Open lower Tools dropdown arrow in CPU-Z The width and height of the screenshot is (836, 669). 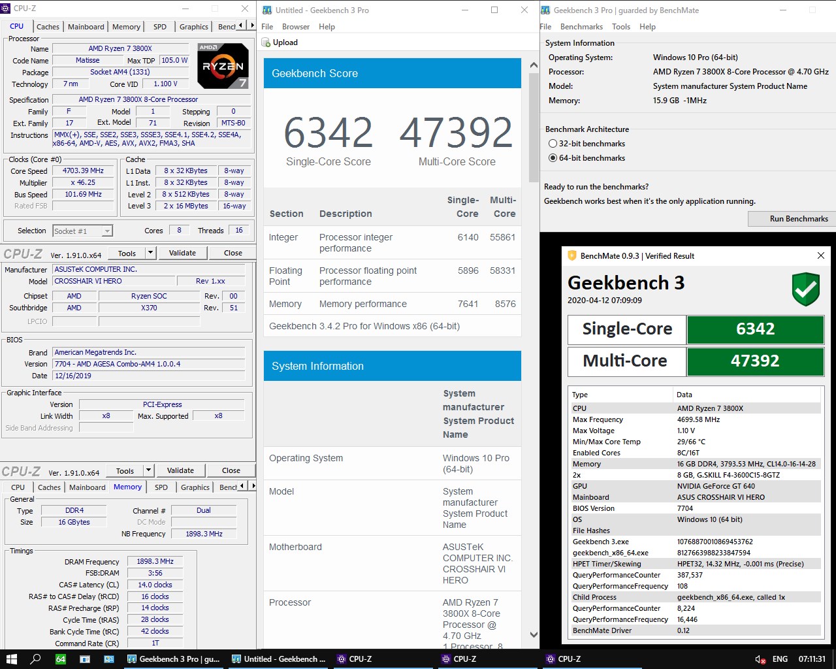click(x=148, y=470)
